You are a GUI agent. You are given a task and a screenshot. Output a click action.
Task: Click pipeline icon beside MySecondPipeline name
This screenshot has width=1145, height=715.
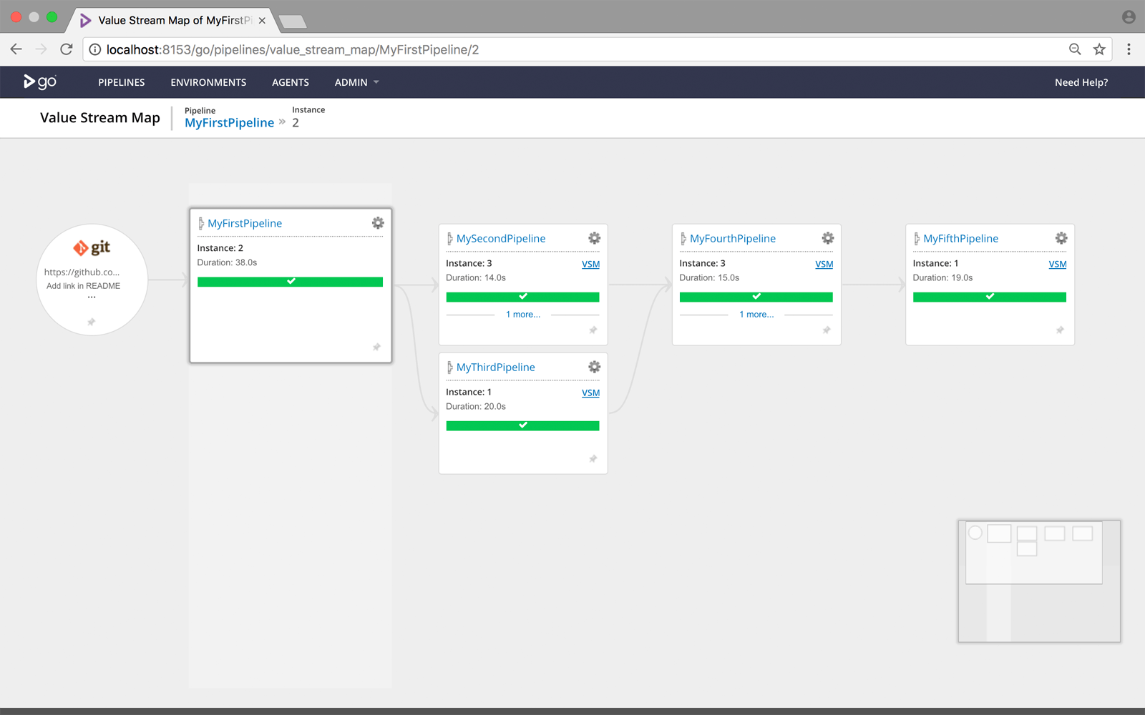449,238
